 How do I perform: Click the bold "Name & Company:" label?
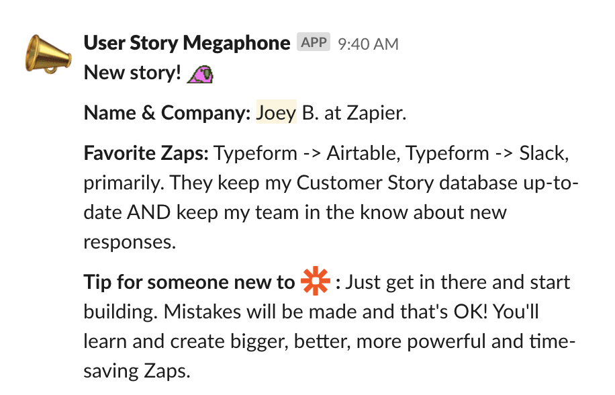click(x=167, y=113)
